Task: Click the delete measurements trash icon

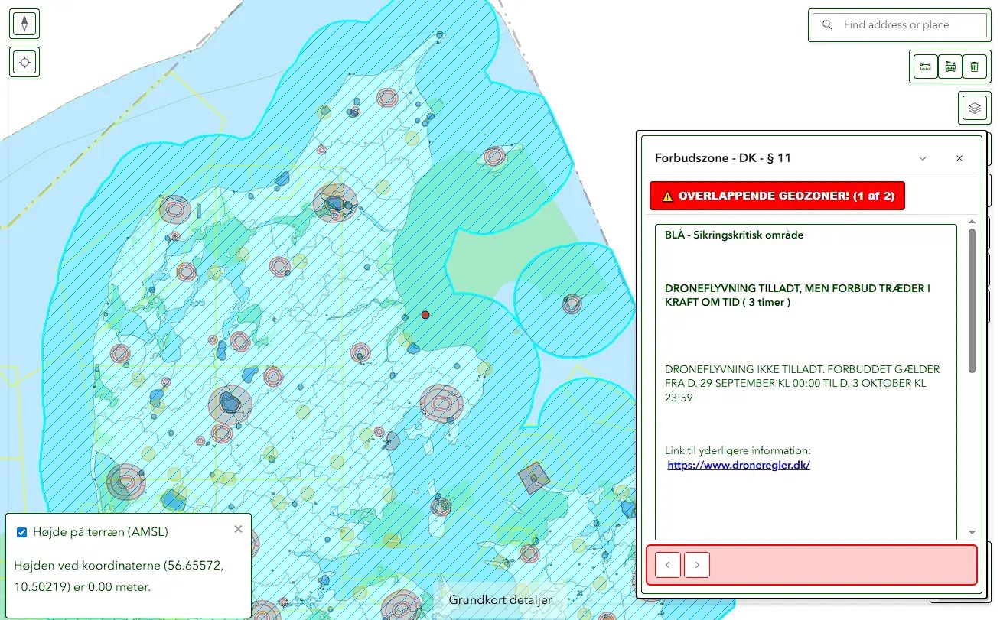Action: click(x=975, y=67)
